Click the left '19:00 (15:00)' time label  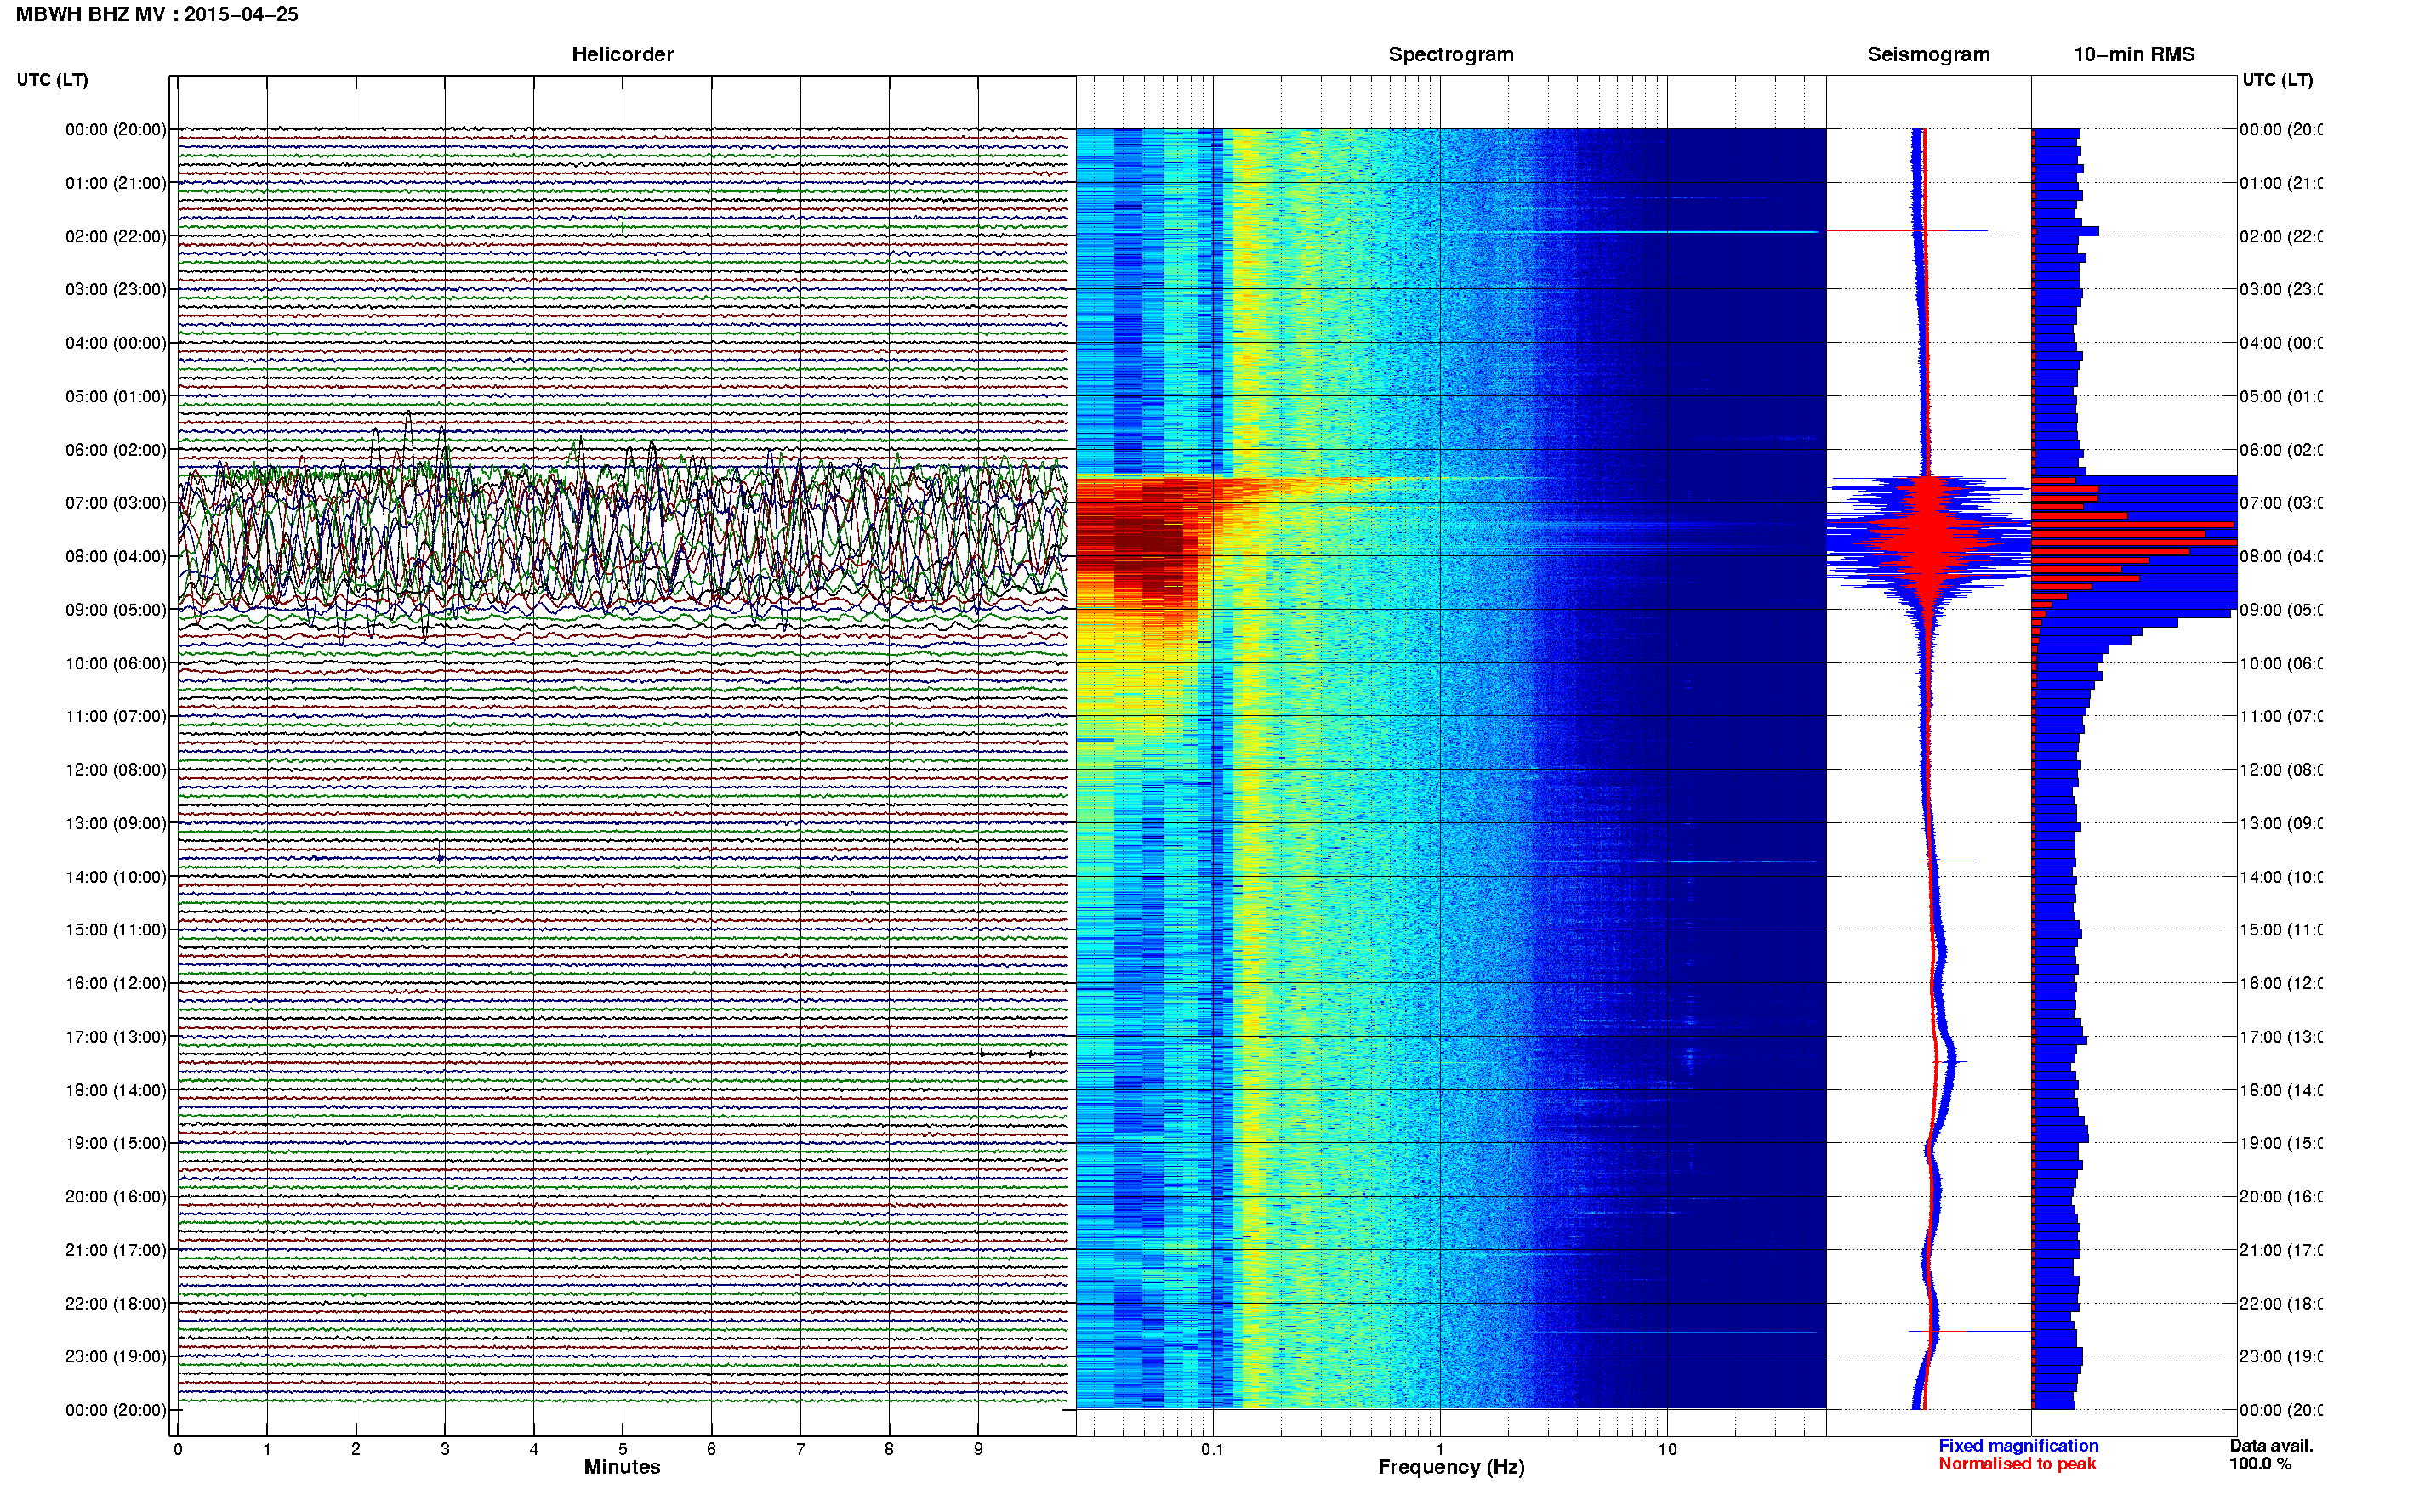point(116,1143)
